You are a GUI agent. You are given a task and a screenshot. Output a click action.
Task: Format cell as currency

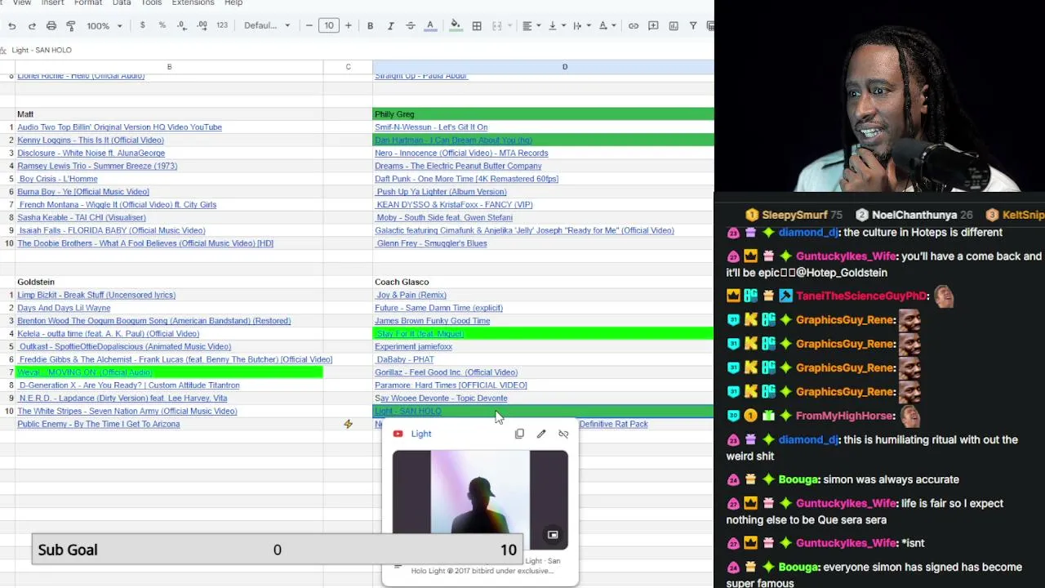coord(143,26)
